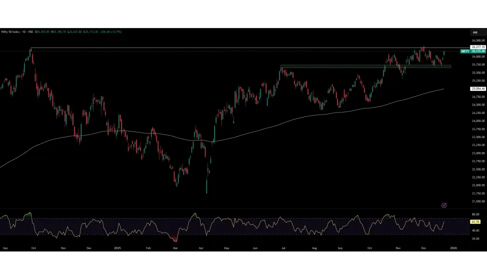
Task: Click the 2026 label on time axis
Action: [x=453, y=247]
